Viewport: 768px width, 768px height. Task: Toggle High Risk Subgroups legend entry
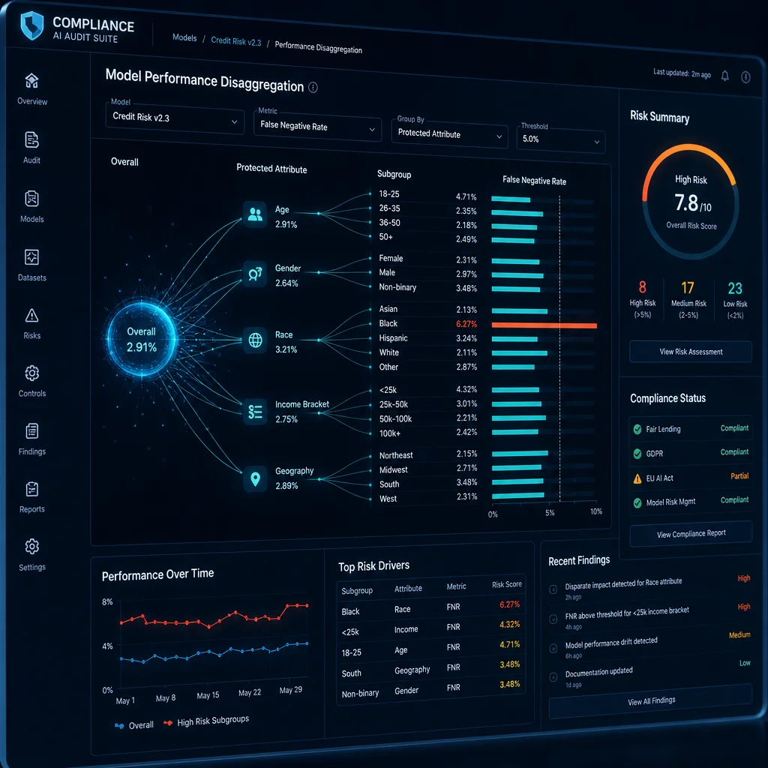[206, 721]
